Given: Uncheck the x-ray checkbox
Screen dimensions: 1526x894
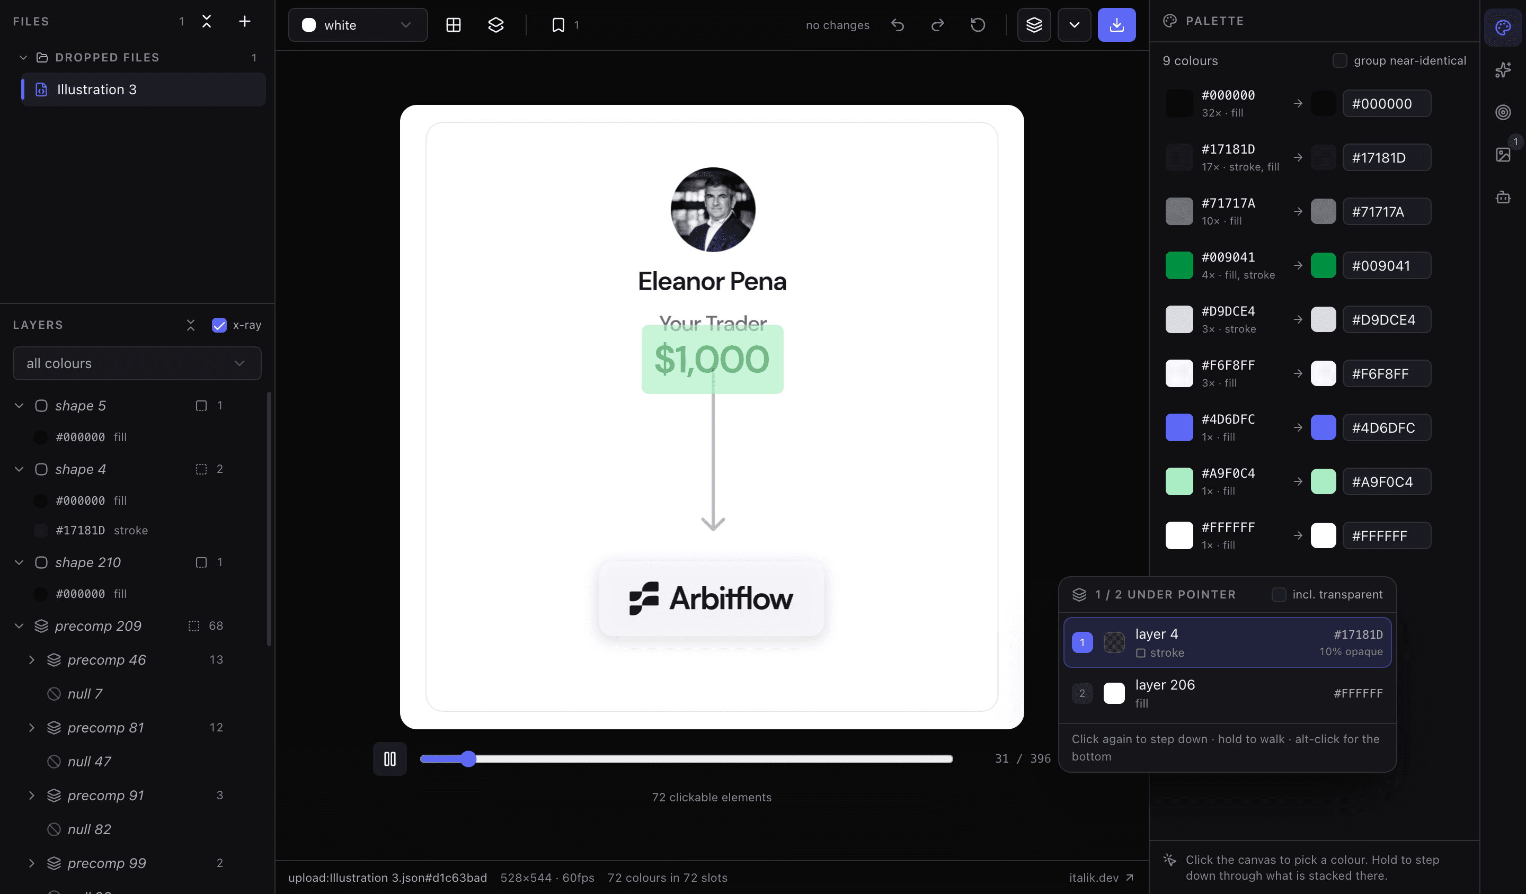Looking at the screenshot, I should pos(219,325).
